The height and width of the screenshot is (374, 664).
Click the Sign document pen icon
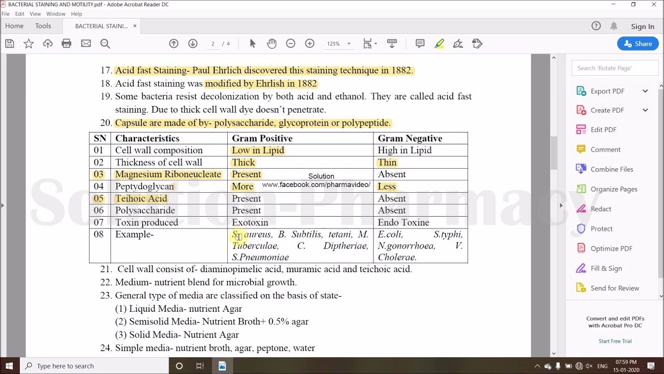tap(458, 44)
